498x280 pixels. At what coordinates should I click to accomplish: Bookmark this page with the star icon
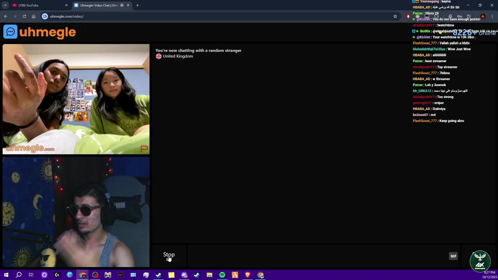pos(395,16)
